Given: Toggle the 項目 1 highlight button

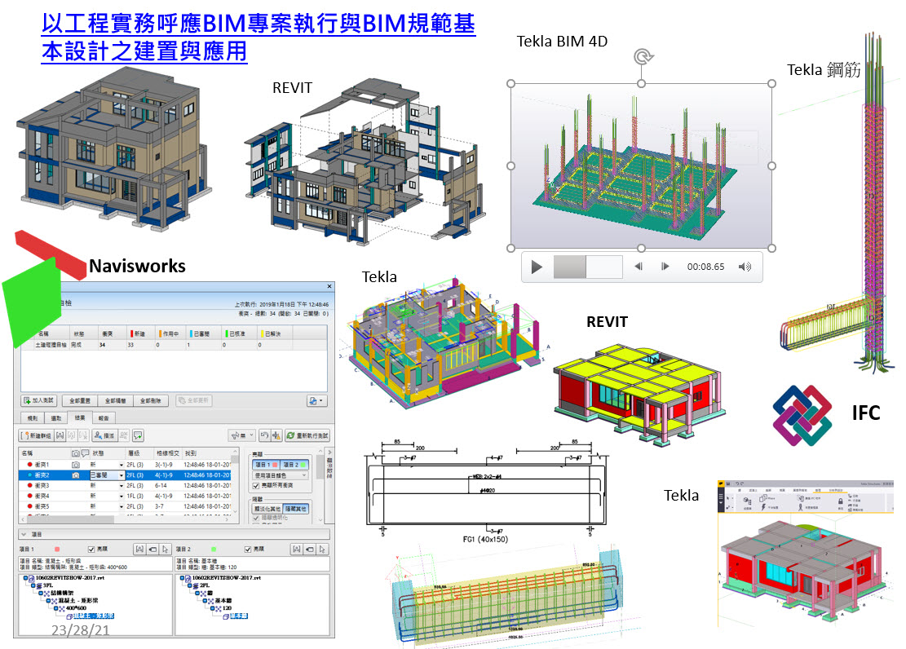Looking at the screenshot, I should 267,465.
